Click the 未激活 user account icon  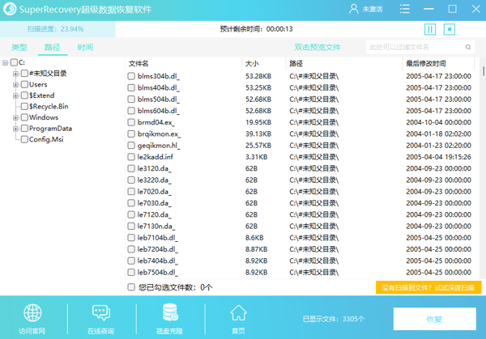point(353,9)
